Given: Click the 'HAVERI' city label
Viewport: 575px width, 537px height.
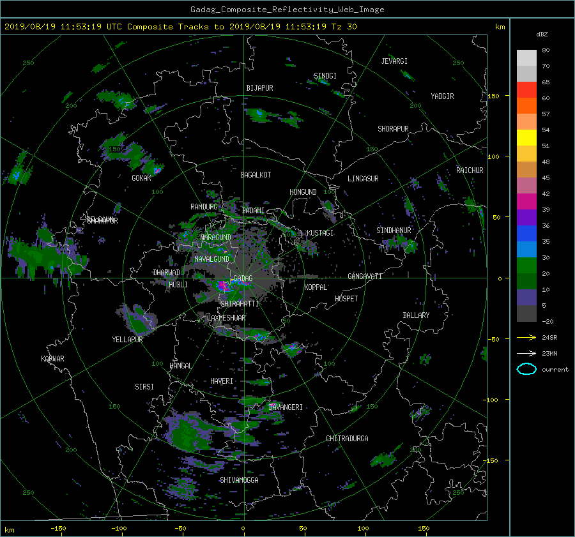Looking at the screenshot, I should pos(222,381).
